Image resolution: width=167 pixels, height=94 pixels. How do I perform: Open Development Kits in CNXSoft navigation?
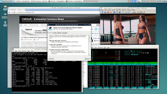tap(34, 25)
